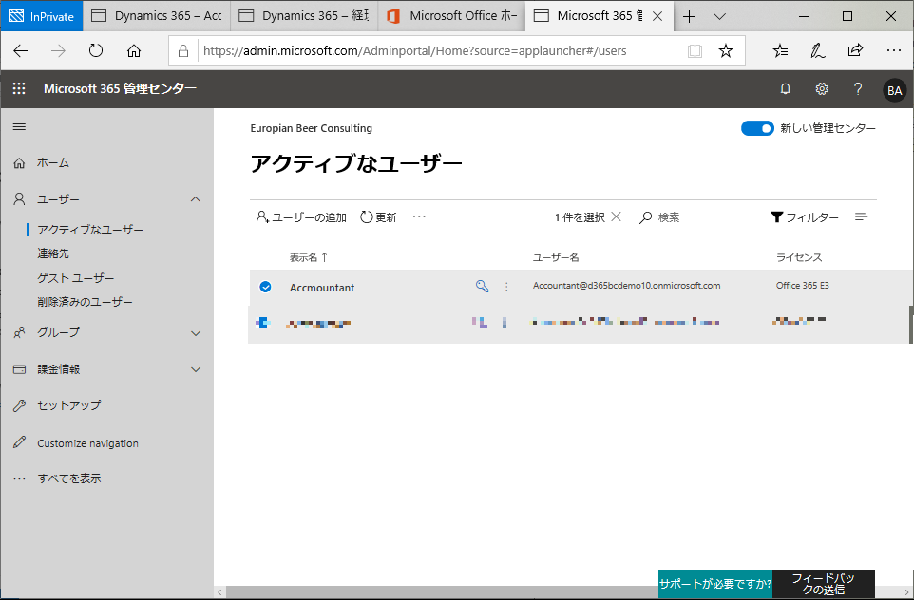914x600 pixels.
Task: Sort by 表示名 column header
Action: pyautogui.click(x=309, y=257)
